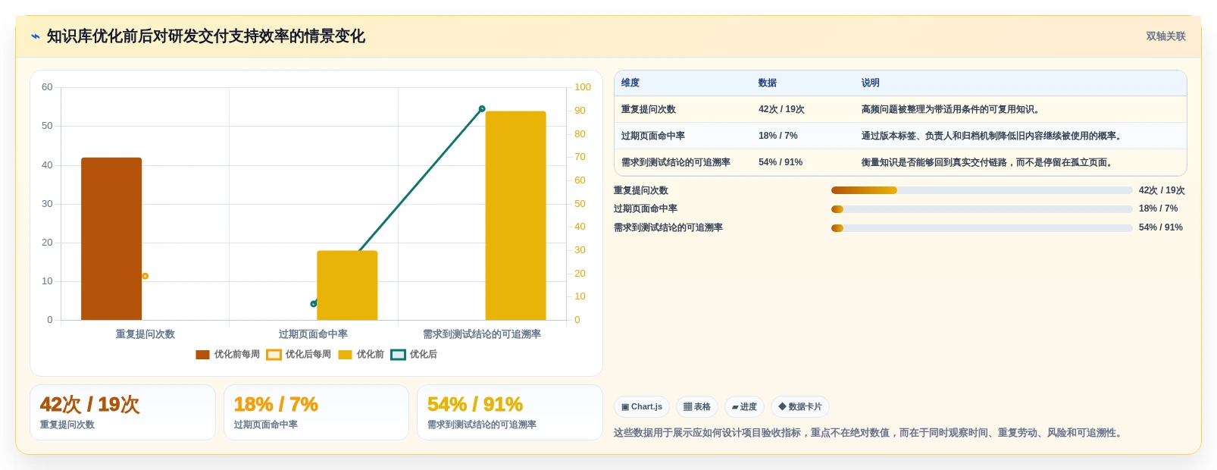Click table value 42次 / 19次
This screenshot has width=1217, height=470.
[781, 109]
